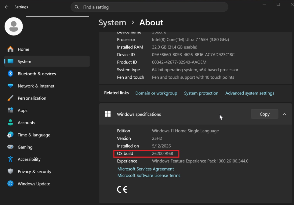
Task: Select the Device ID value
Action: pos(193,54)
